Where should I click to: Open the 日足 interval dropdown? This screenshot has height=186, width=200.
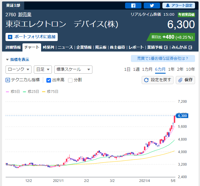43,70
